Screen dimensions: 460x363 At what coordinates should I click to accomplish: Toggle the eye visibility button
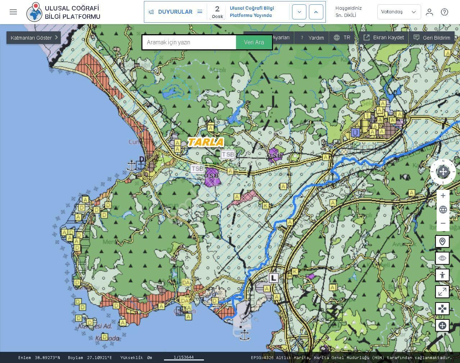pyautogui.click(x=442, y=258)
